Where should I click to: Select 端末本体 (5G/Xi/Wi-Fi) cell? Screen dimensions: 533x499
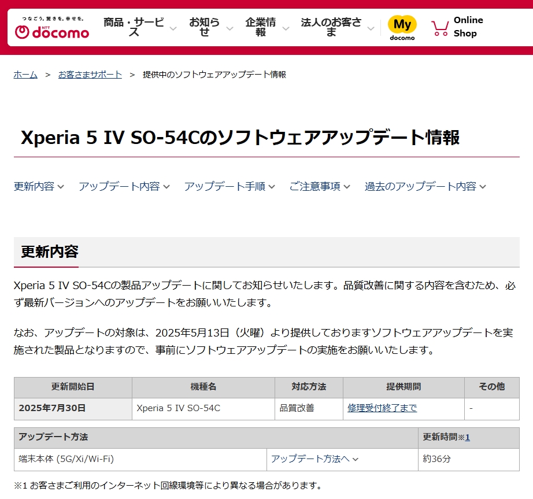(x=140, y=460)
